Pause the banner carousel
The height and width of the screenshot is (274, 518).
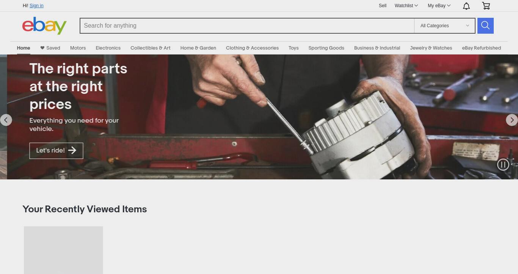tap(503, 165)
